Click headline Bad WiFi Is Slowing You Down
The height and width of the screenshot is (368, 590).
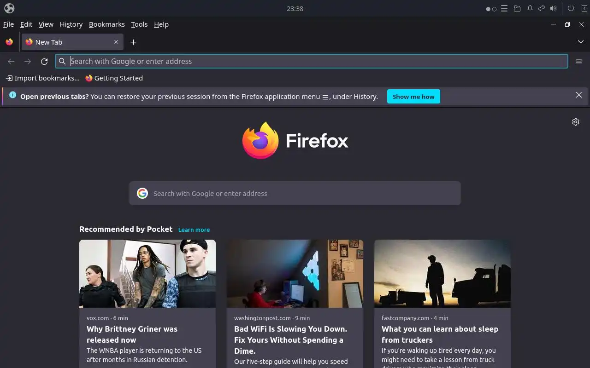pyautogui.click(x=290, y=340)
